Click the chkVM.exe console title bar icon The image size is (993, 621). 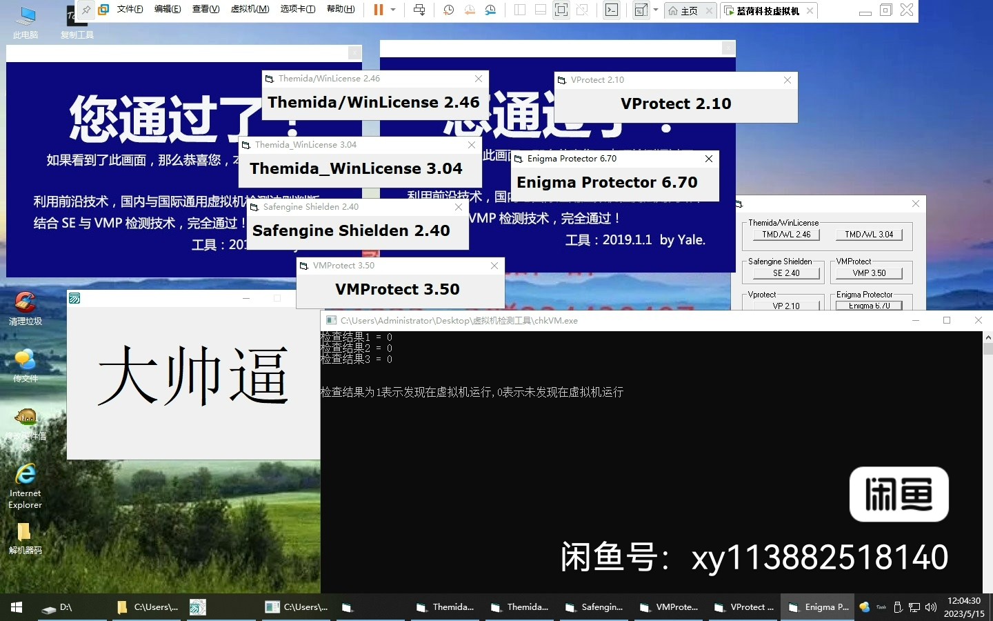(331, 320)
